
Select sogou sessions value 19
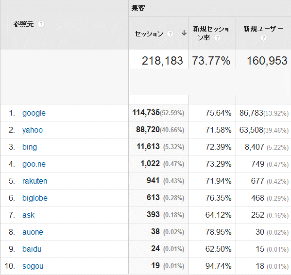pos(155,266)
